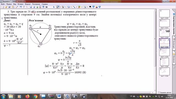Open the Вид menu
The height and width of the screenshot is (99, 176).
[x=15, y=4]
